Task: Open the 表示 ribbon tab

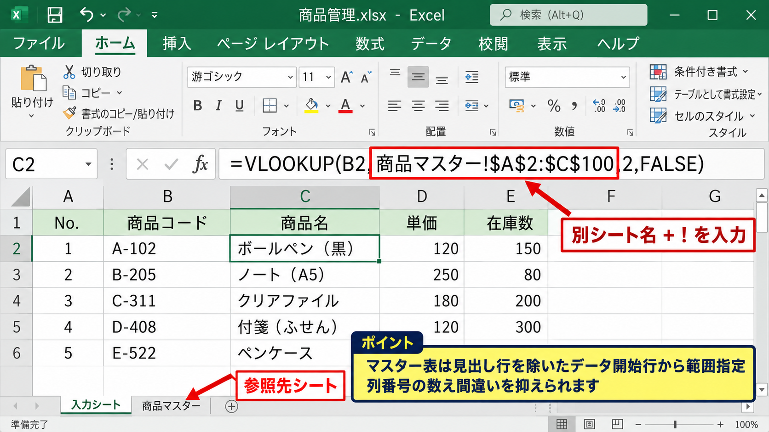Action: [552, 44]
